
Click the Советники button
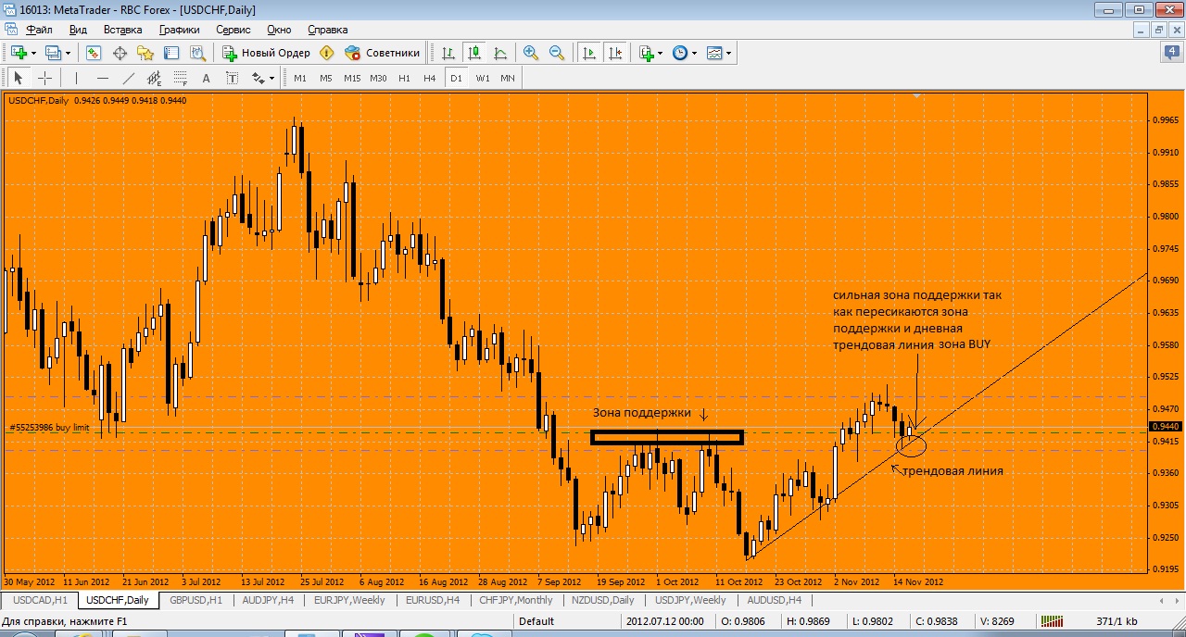[382, 53]
